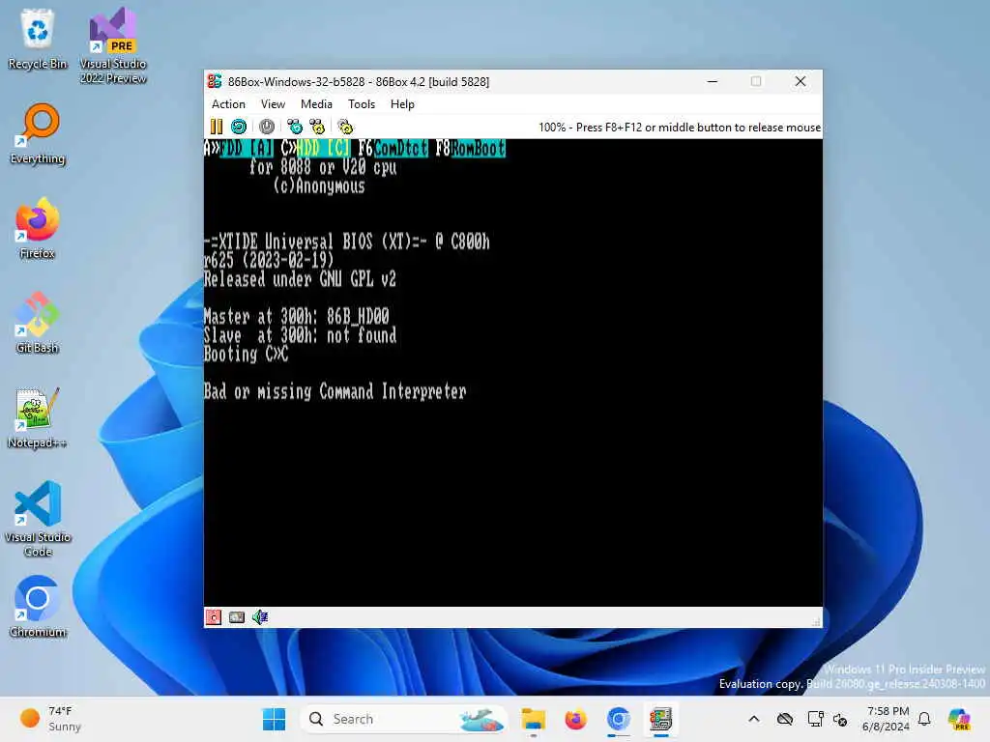This screenshot has height=742, width=990.
Task: Click the "Booting C»C" line in the emulator
Action: tap(246, 355)
